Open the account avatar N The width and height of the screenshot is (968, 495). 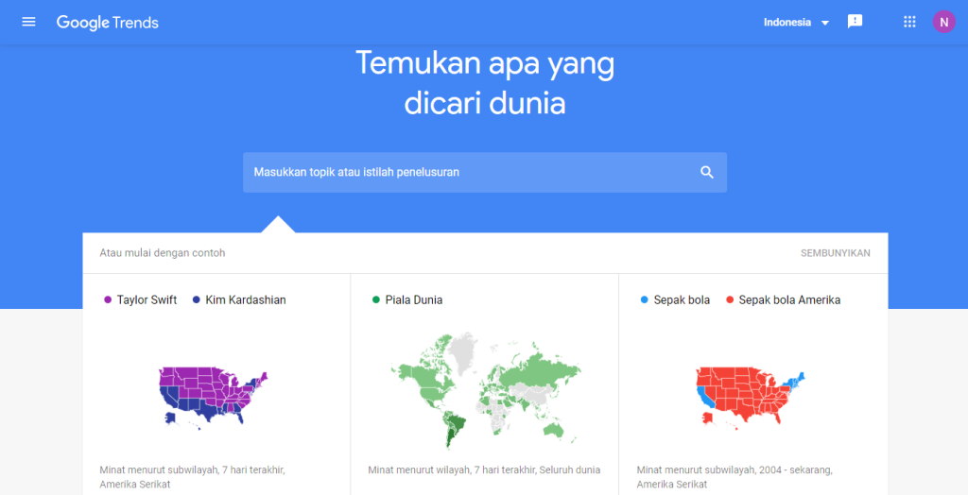[x=943, y=23]
